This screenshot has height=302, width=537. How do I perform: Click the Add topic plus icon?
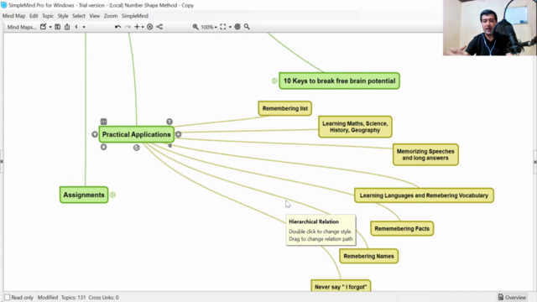[137, 27]
